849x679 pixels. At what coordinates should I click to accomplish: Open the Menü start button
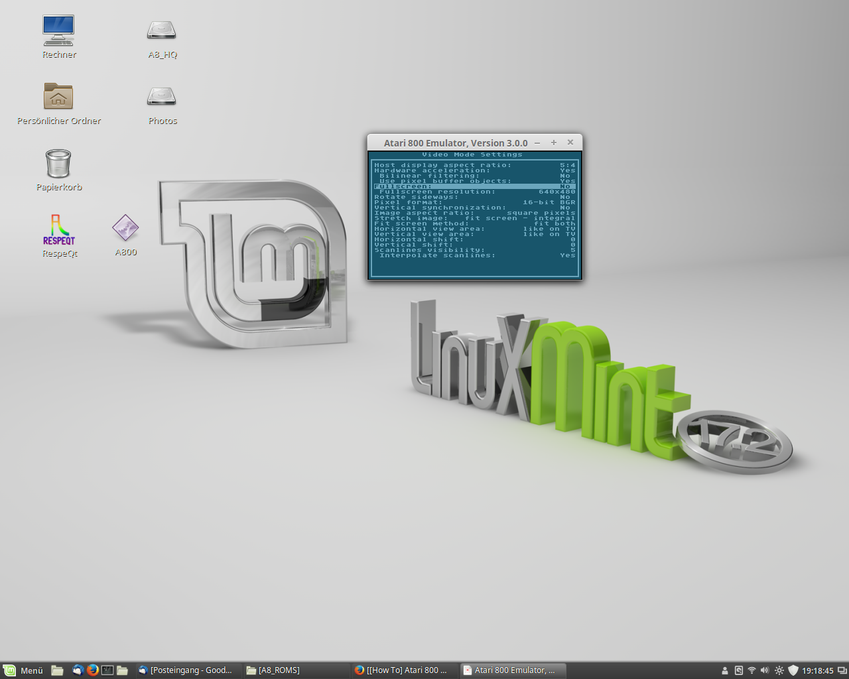[x=23, y=670]
